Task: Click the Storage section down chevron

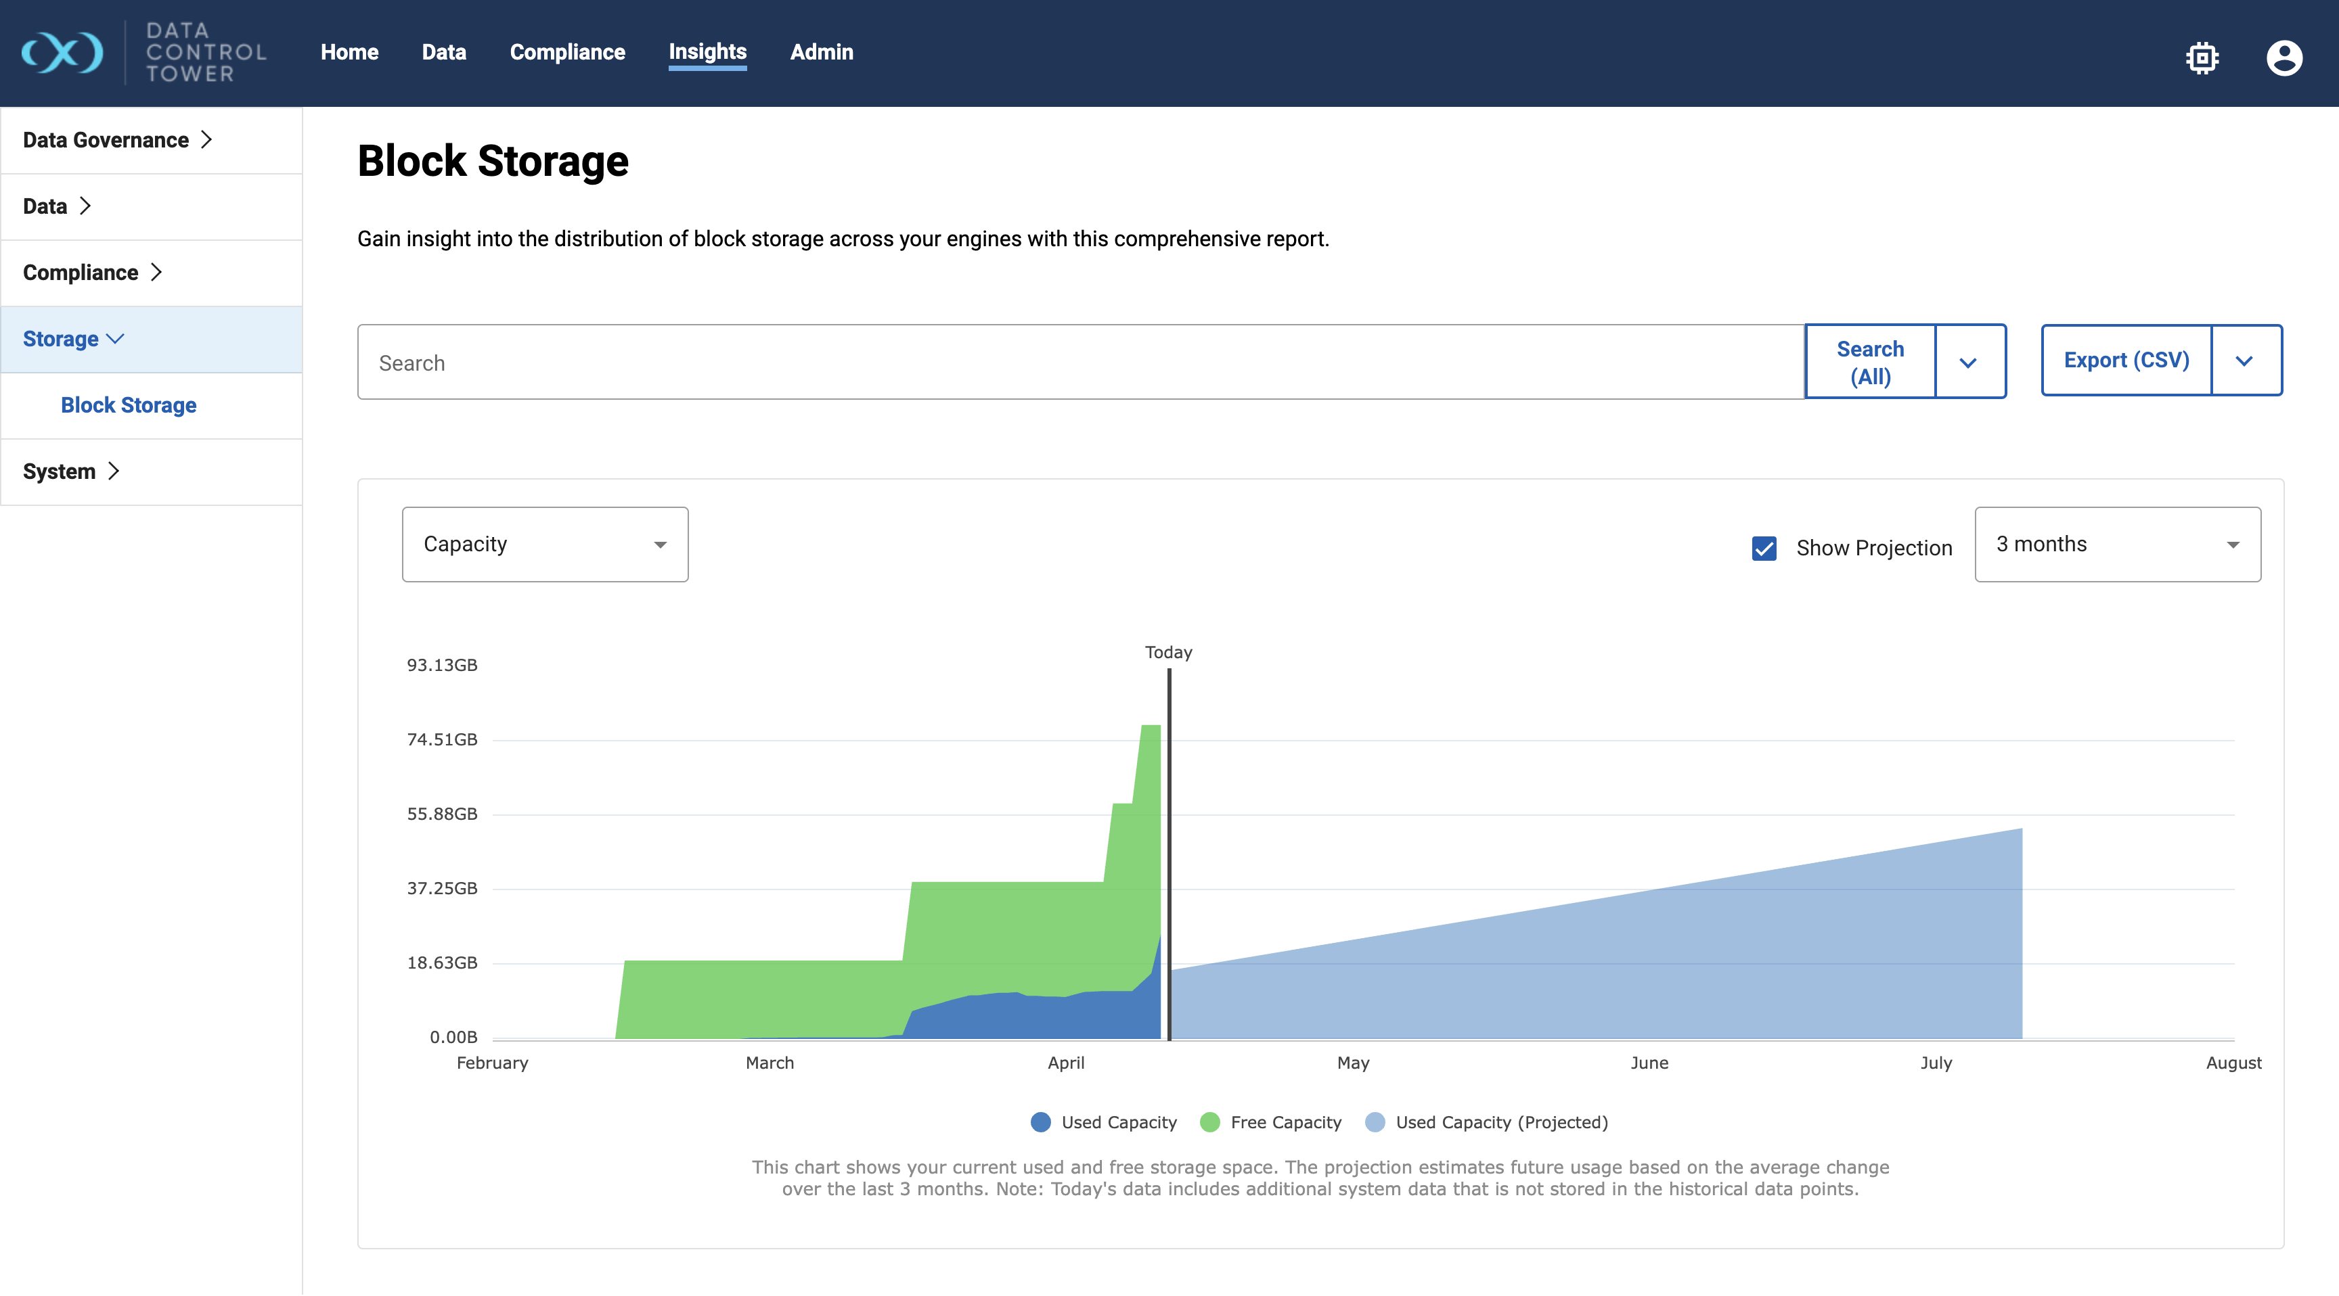Action: point(115,338)
